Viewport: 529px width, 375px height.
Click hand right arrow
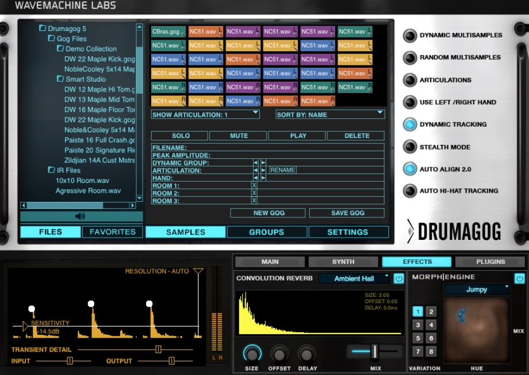point(263,178)
